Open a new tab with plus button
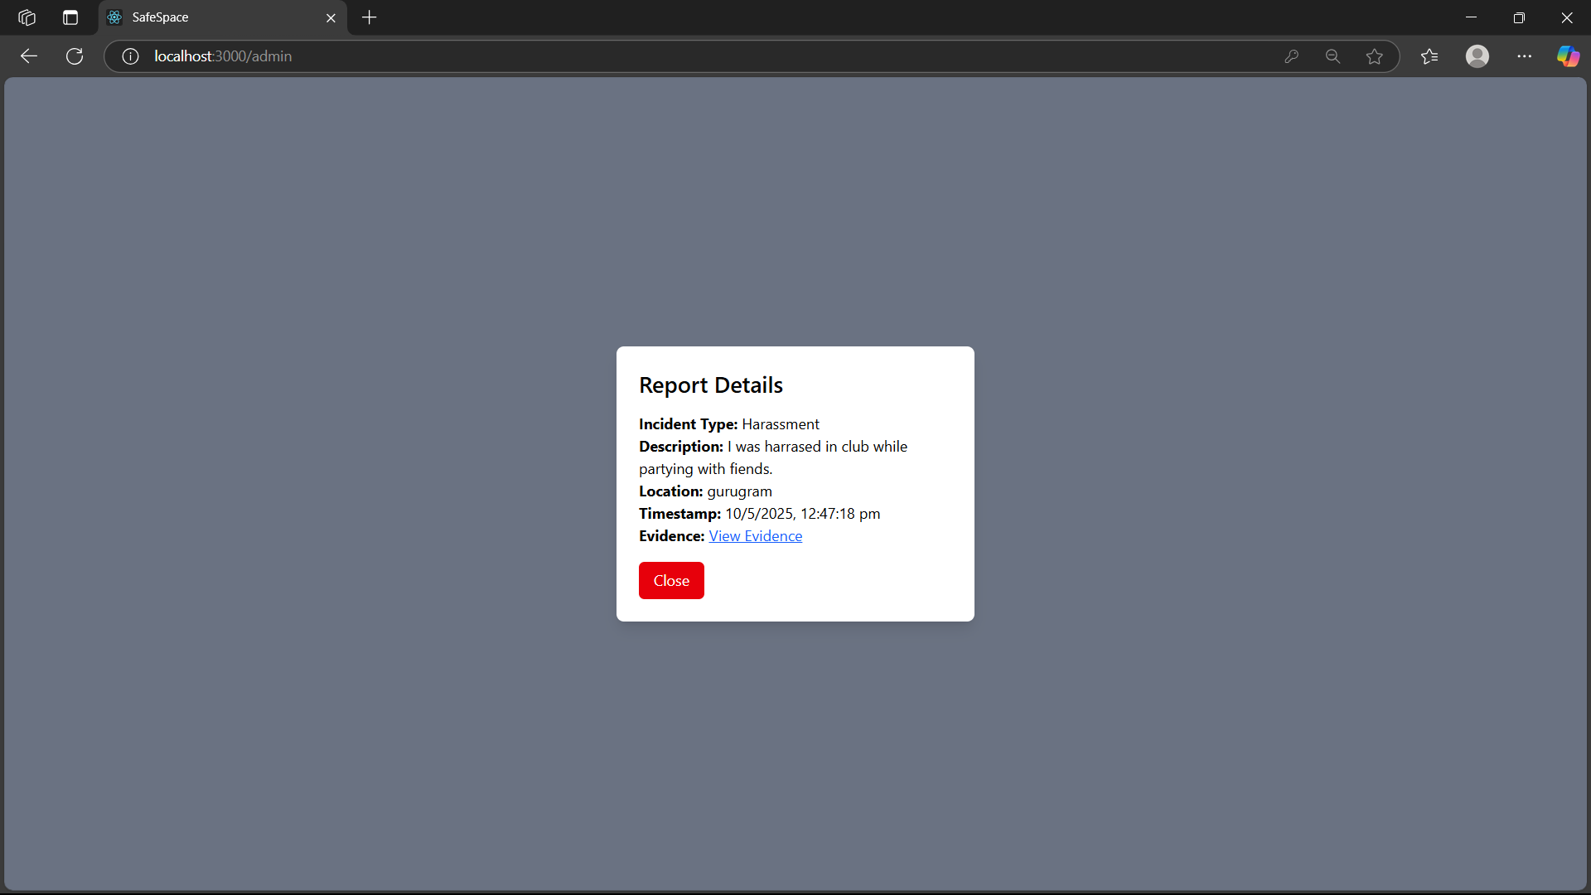This screenshot has width=1591, height=895. point(370,17)
